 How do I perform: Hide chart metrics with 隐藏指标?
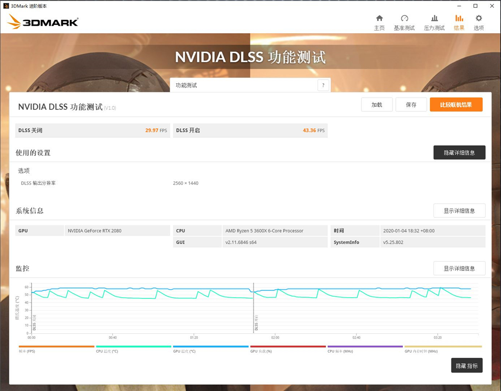(x=467, y=365)
